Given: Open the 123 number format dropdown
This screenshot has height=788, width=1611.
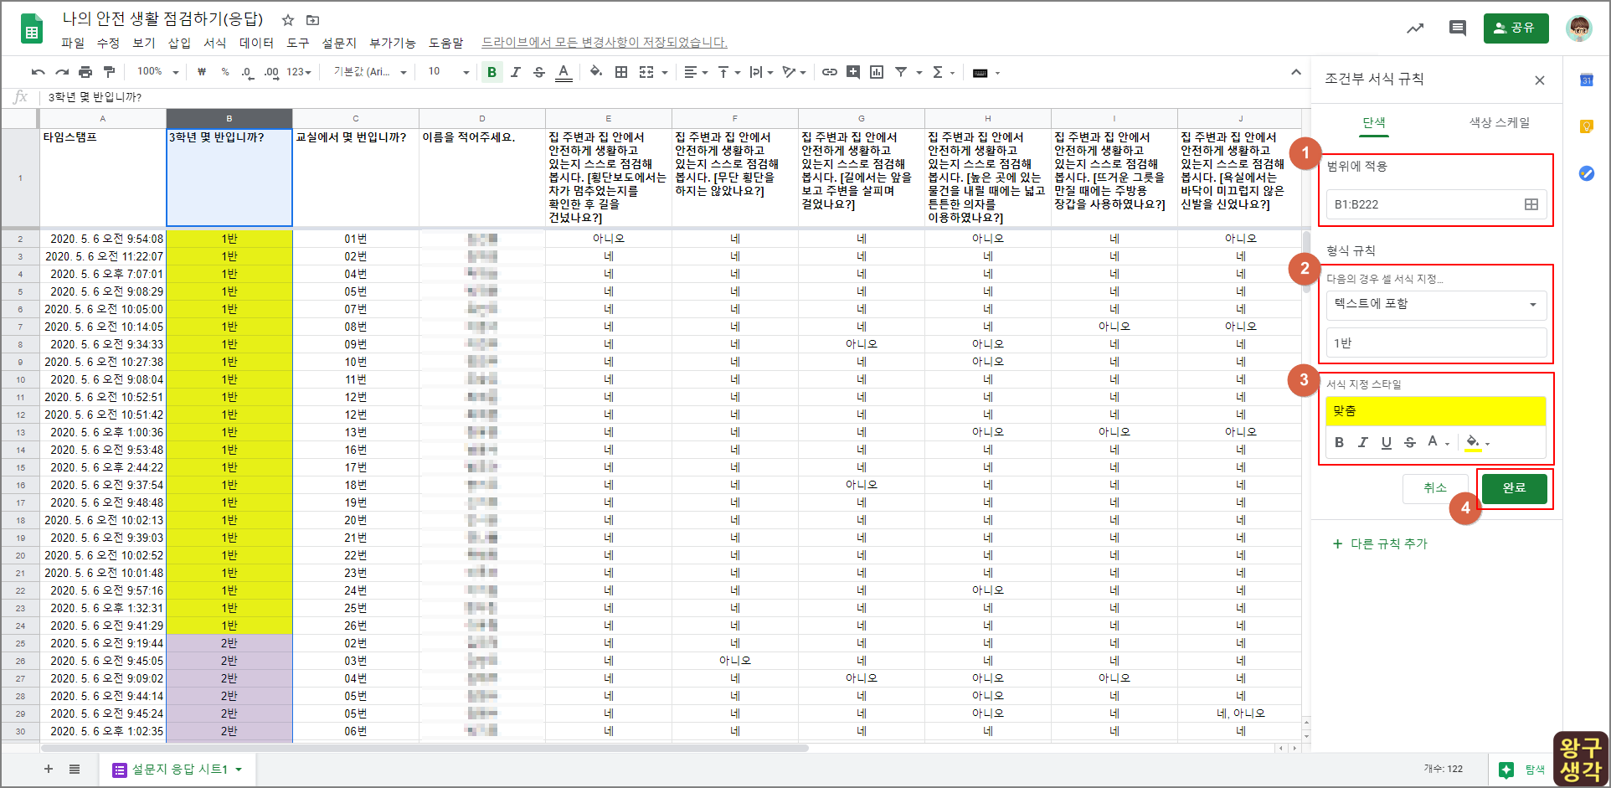Looking at the screenshot, I should 298,72.
